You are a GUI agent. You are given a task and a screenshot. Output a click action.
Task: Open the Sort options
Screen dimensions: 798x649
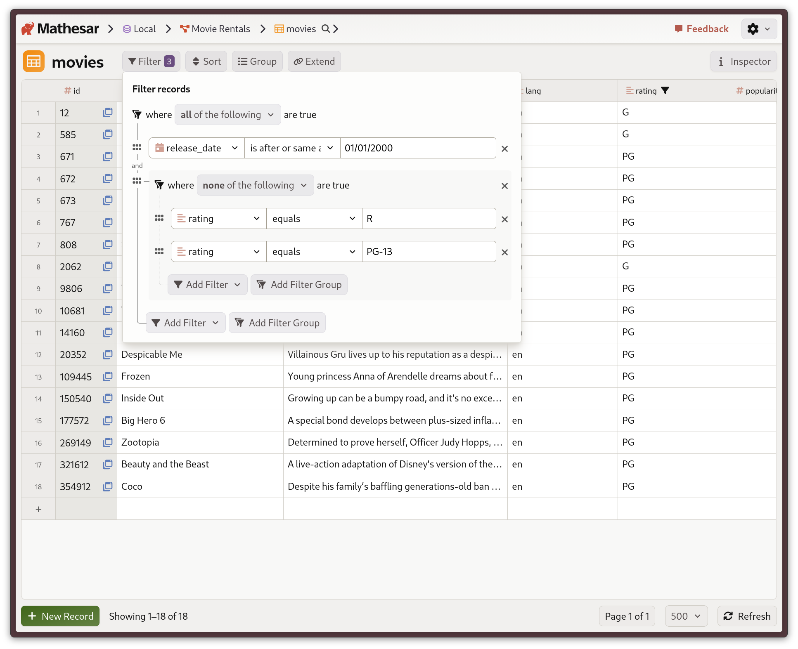point(206,61)
